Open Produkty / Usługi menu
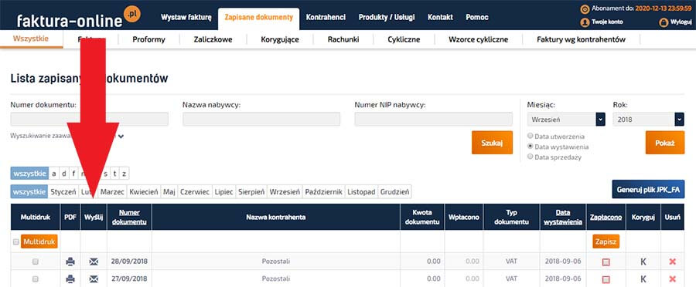Image resolution: width=696 pixels, height=287 pixels. coord(387,17)
